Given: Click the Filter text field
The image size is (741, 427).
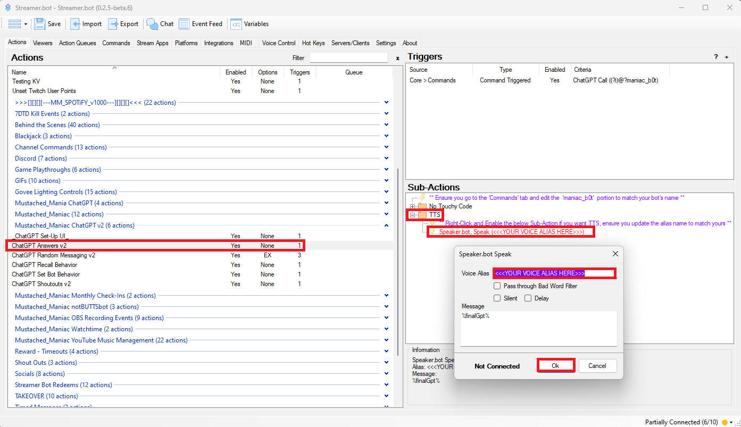Looking at the screenshot, I should [x=349, y=57].
